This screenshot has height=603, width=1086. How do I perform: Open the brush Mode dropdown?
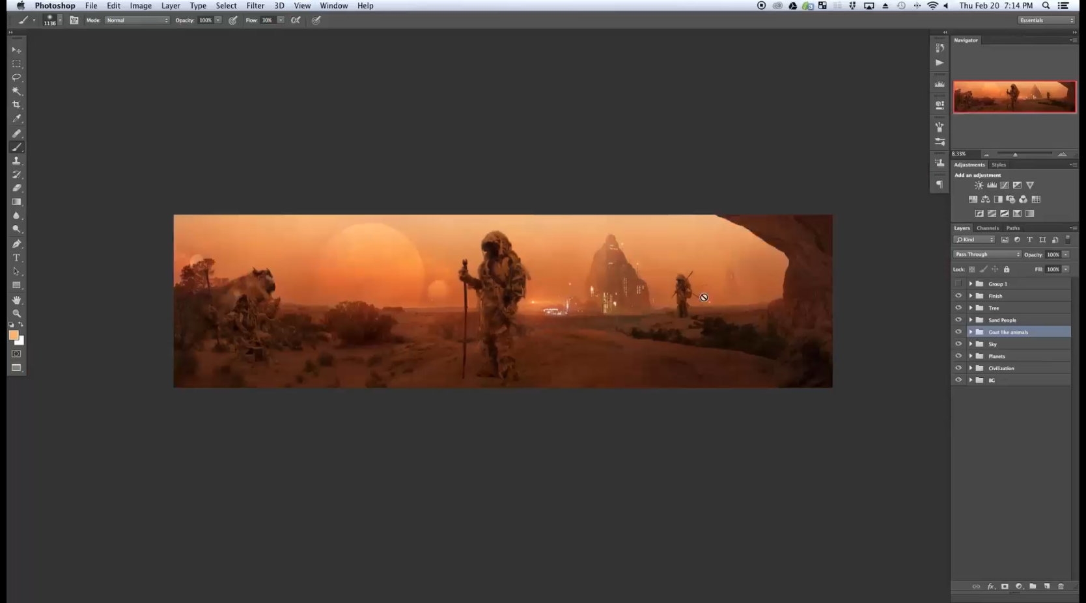pos(137,20)
